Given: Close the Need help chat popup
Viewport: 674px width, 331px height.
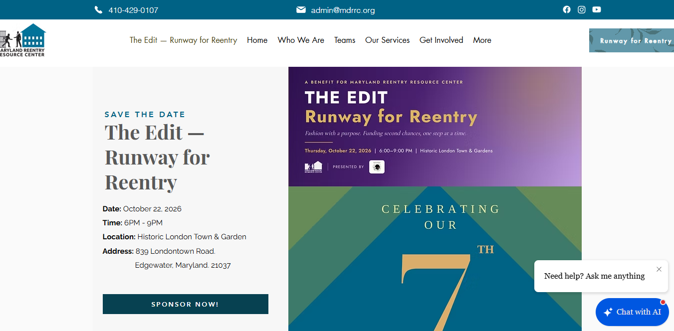Looking at the screenshot, I should (x=659, y=269).
